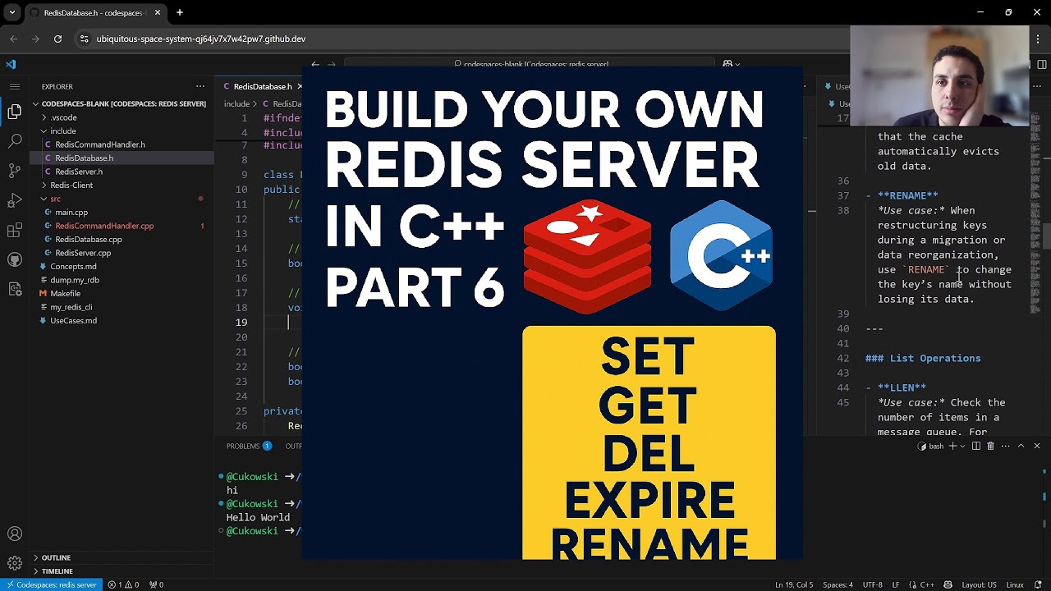Open Remote Explorer view
Screen dimensions: 1051x591
coord(15,289)
